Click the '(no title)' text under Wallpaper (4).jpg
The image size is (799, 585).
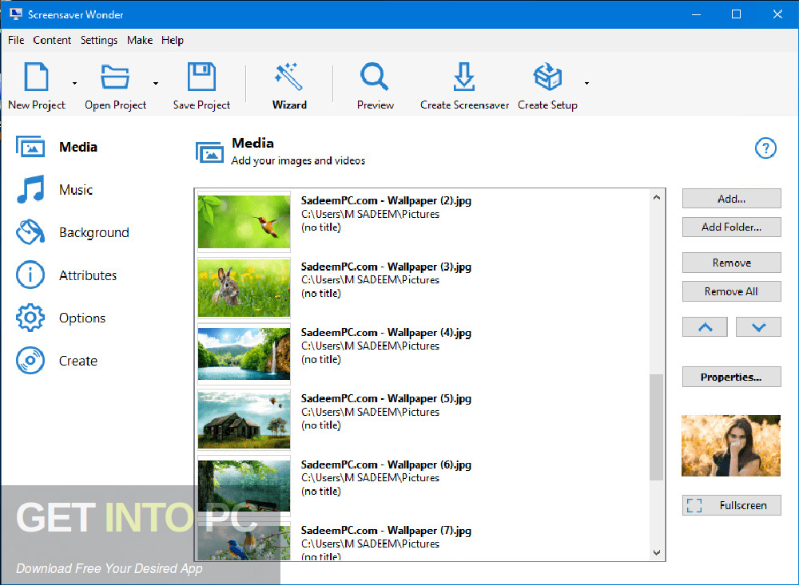coord(321,359)
